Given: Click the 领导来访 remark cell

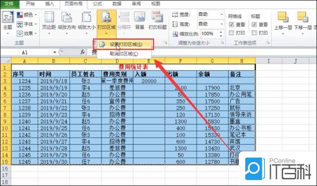Looking at the screenshot, I should pos(242,115).
